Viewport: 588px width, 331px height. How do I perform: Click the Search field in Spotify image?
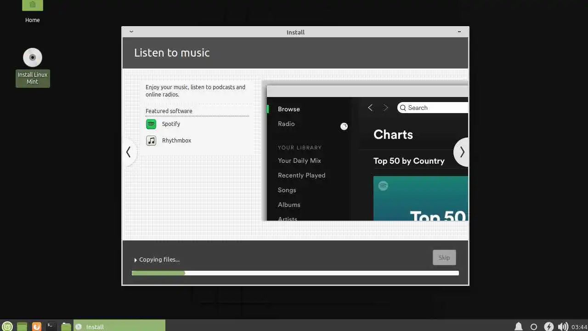coord(433,108)
